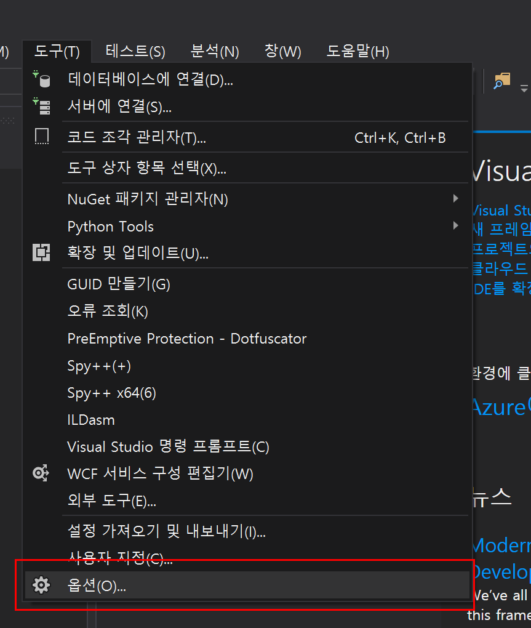Select 외부 도구(E)... entry
Screen dimensions: 531x628
pyautogui.click(x=247, y=500)
